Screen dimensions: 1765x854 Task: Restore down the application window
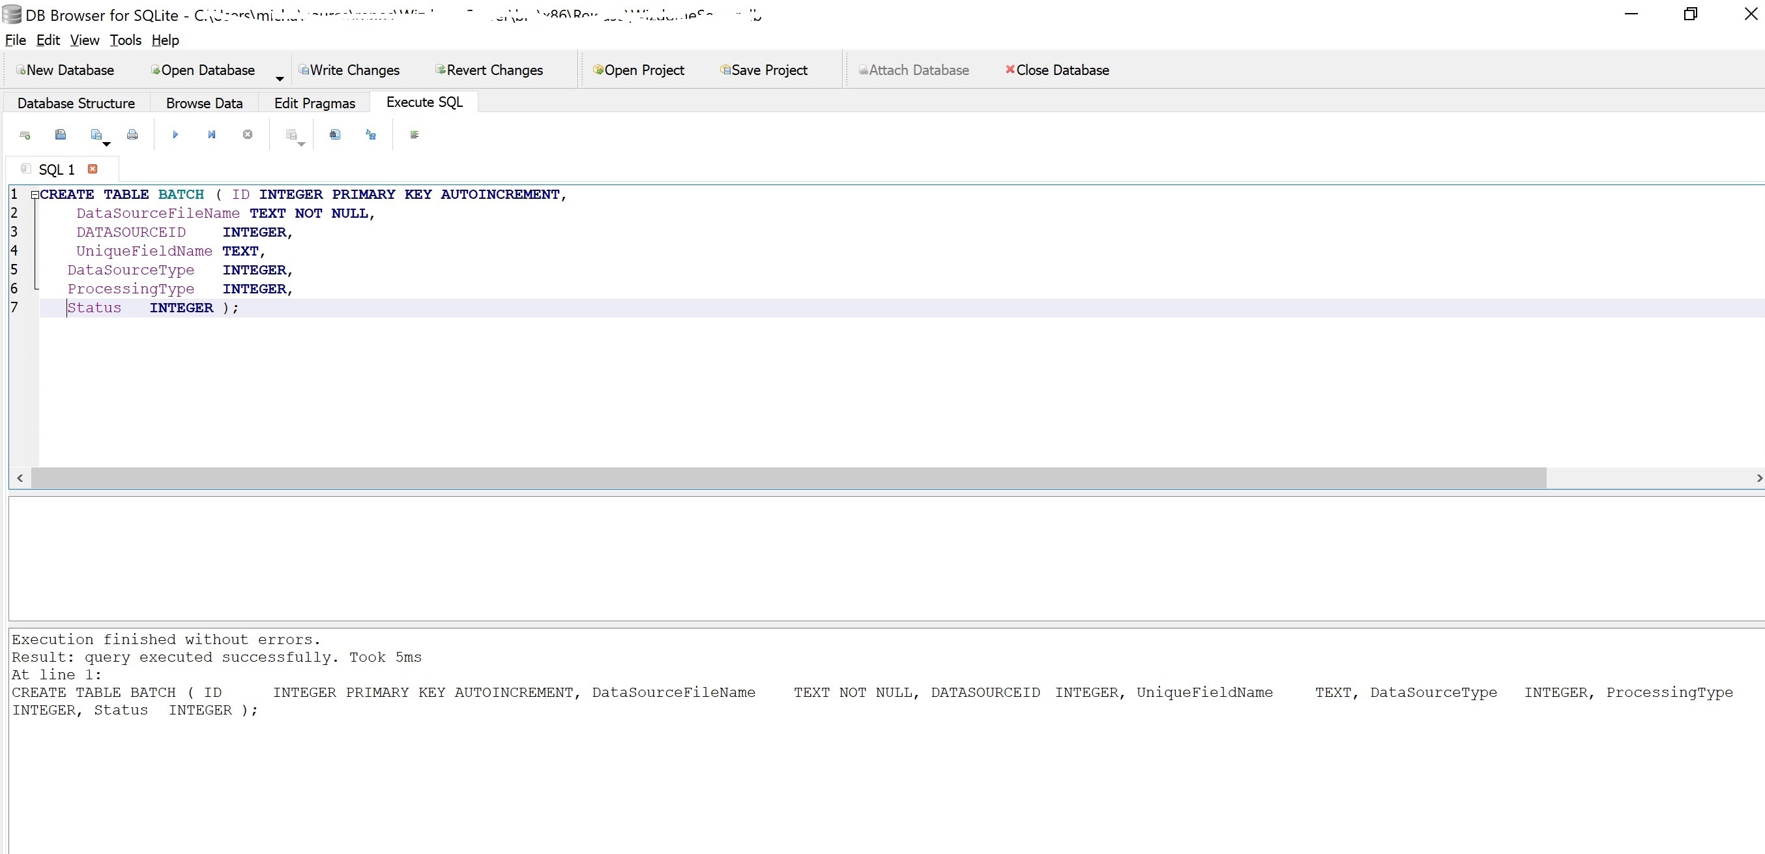pyautogui.click(x=1690, y=14)
